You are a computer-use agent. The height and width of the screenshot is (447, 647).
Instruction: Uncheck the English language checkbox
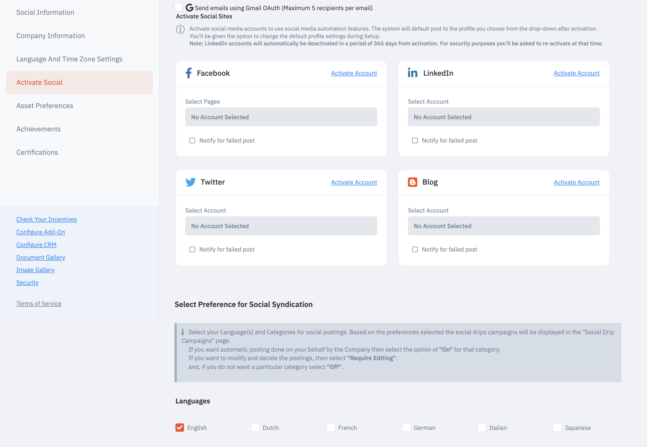tap(179, 428)
